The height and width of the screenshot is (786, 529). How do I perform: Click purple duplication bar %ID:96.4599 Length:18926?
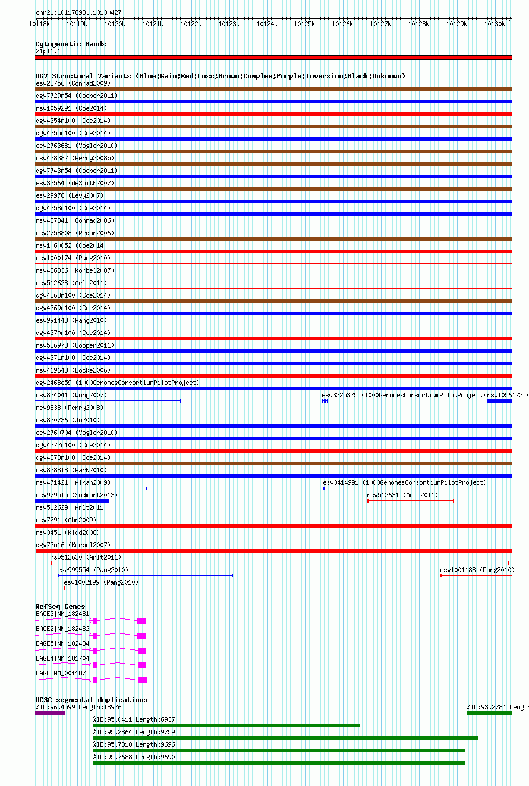[50, 713]
